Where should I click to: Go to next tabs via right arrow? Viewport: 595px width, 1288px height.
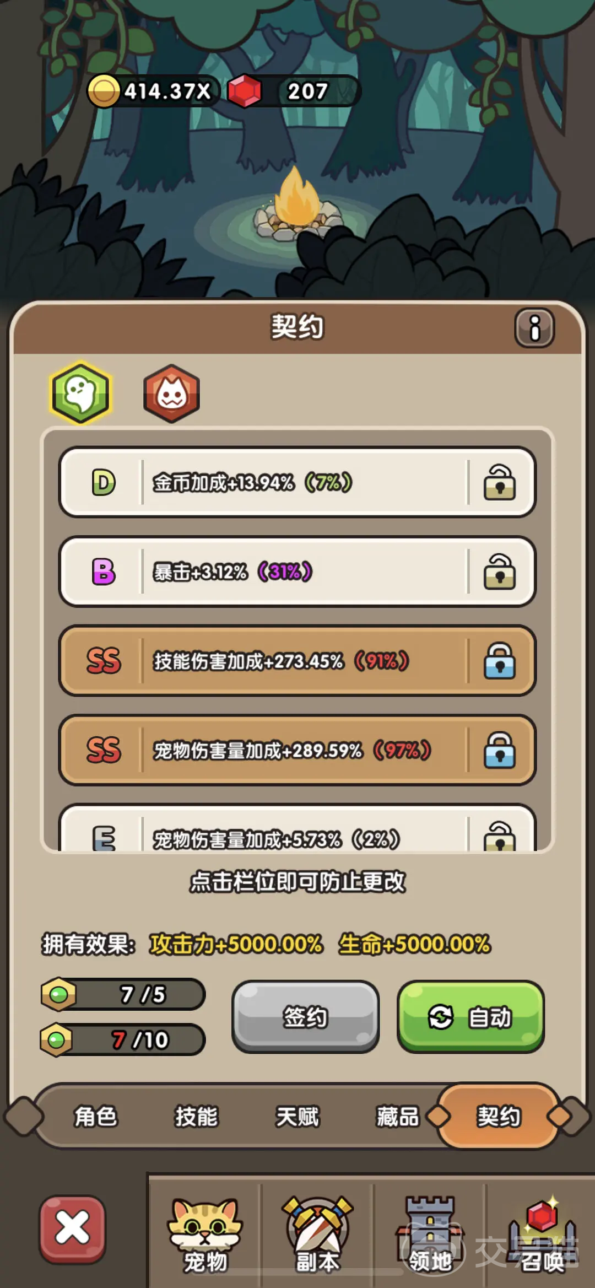(573, 1116)
